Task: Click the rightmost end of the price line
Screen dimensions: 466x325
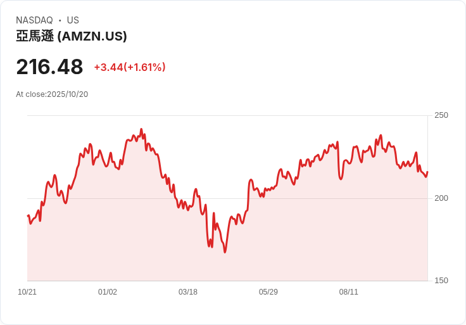Action: [x=427, y=172]
